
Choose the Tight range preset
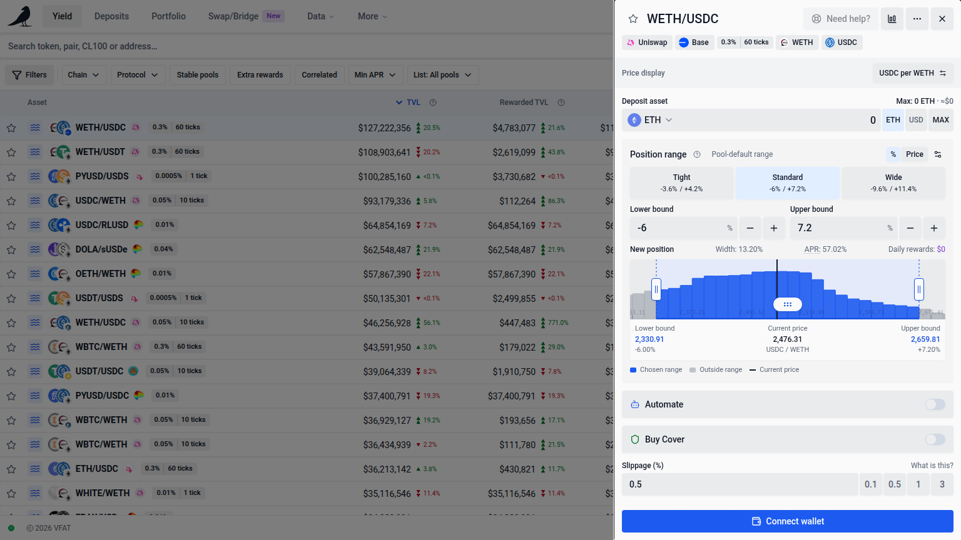pyautogui.click(x=681, y=182)
